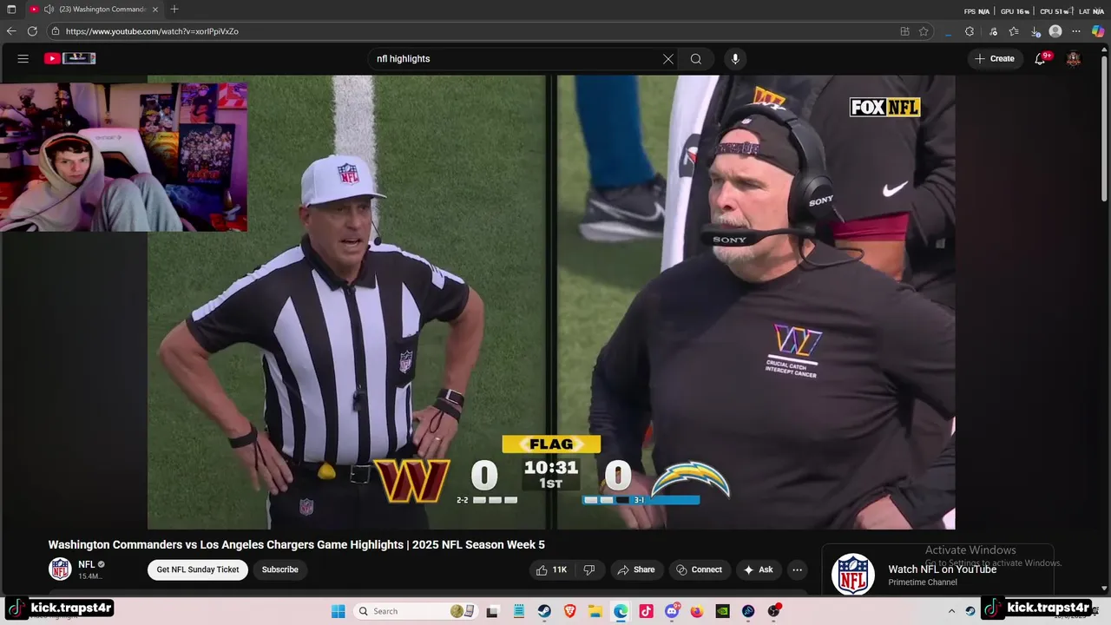Click the video player to pause
This screenshot has height=625, width=1111.
click(x=551, y=302)
